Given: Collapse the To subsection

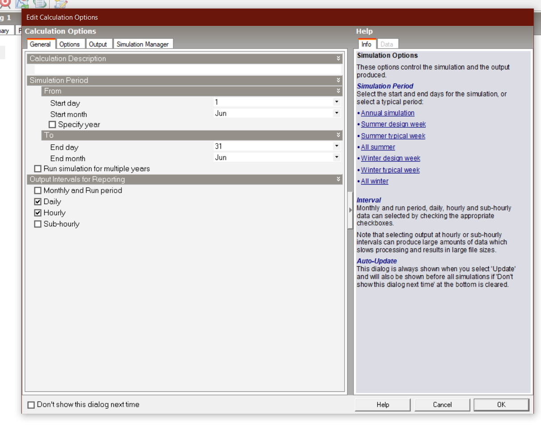Looking at the screenshot, I should coord(339,135).
